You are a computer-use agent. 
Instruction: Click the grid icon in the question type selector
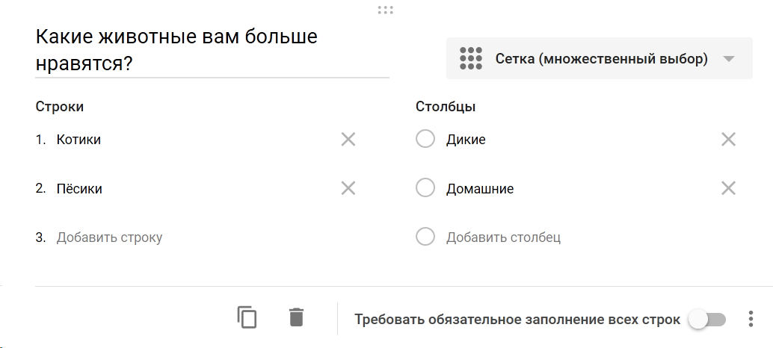point(470,58)
